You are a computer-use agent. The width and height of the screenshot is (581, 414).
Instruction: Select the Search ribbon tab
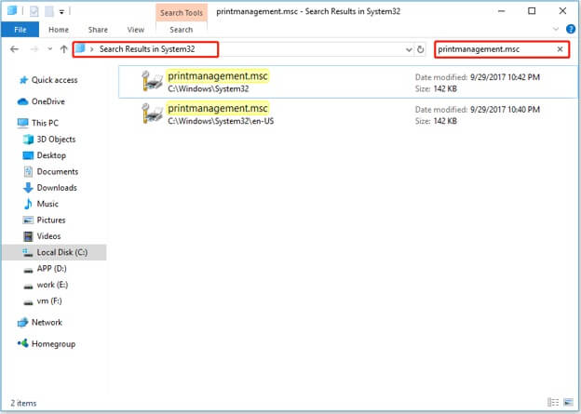click(182, 30)
